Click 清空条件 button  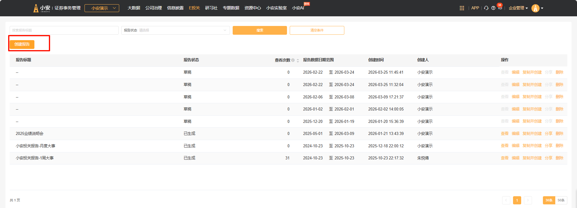[317, 30]
